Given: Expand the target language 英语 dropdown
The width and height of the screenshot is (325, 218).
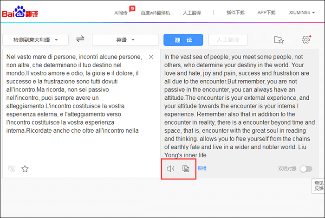Looking at the screenshot, I should coord(125,40).
